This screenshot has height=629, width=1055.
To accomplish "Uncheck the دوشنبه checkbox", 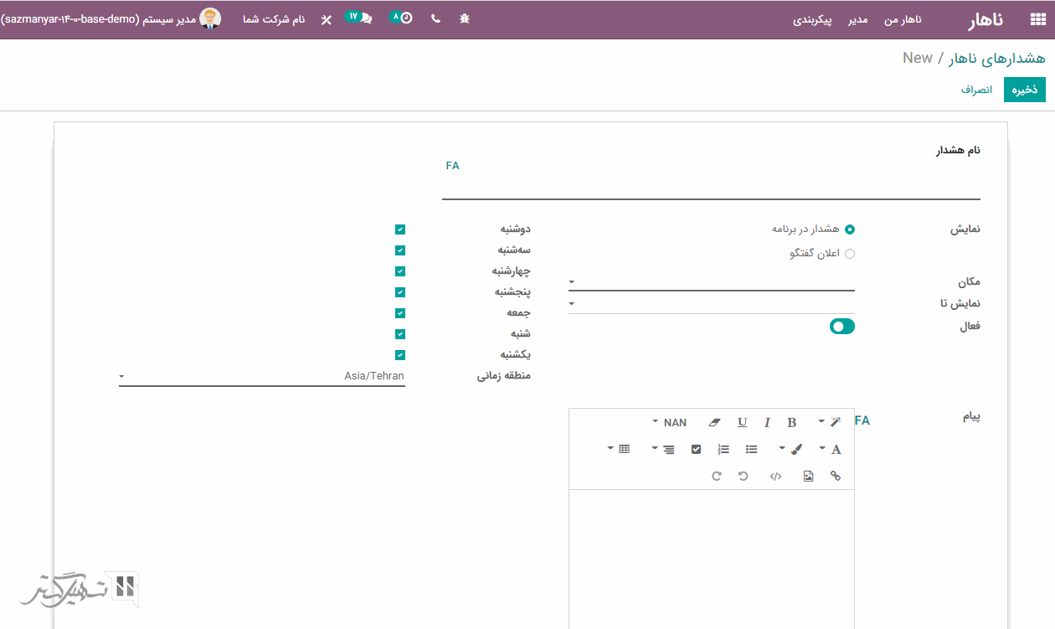I will 400,229.
